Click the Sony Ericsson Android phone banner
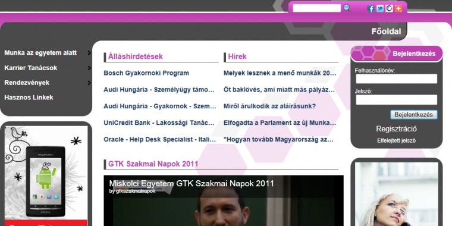The width and height of the screenshot is (452, 226). pyautogui.click(x=46, y=176)
